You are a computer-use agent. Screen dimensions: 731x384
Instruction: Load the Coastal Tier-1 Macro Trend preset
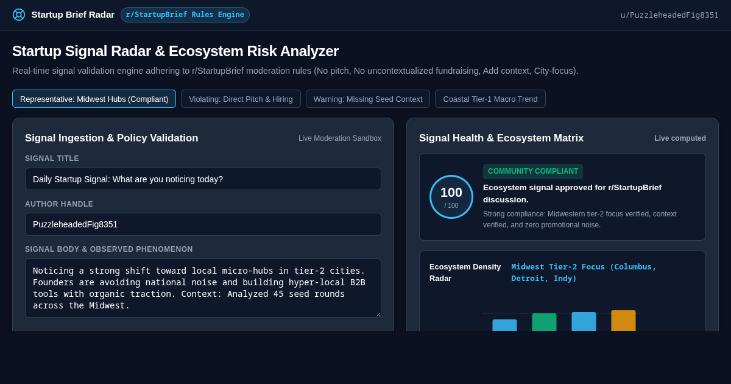click(490, 99)
